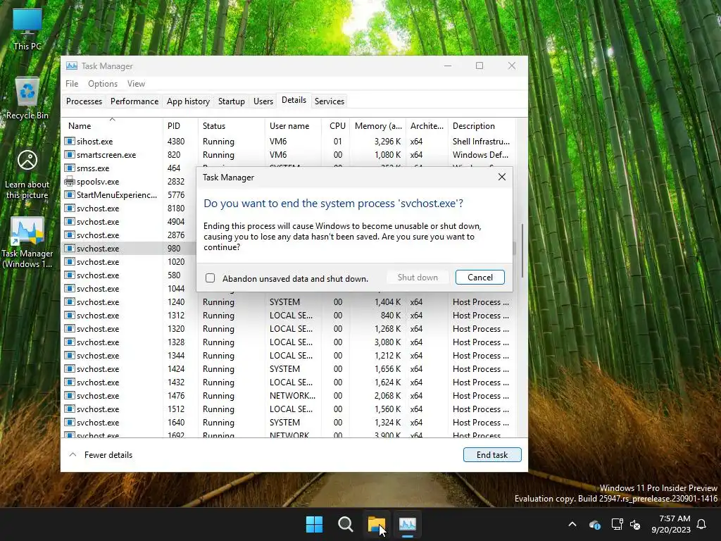Select the StartMenuExperienceHost process icon
The width and height of the screenshot is (721, 541).
pyautogui.click(x=70, y=194)
